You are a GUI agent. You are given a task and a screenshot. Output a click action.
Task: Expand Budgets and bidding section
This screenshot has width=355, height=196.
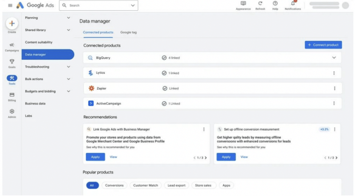point(69,91)
